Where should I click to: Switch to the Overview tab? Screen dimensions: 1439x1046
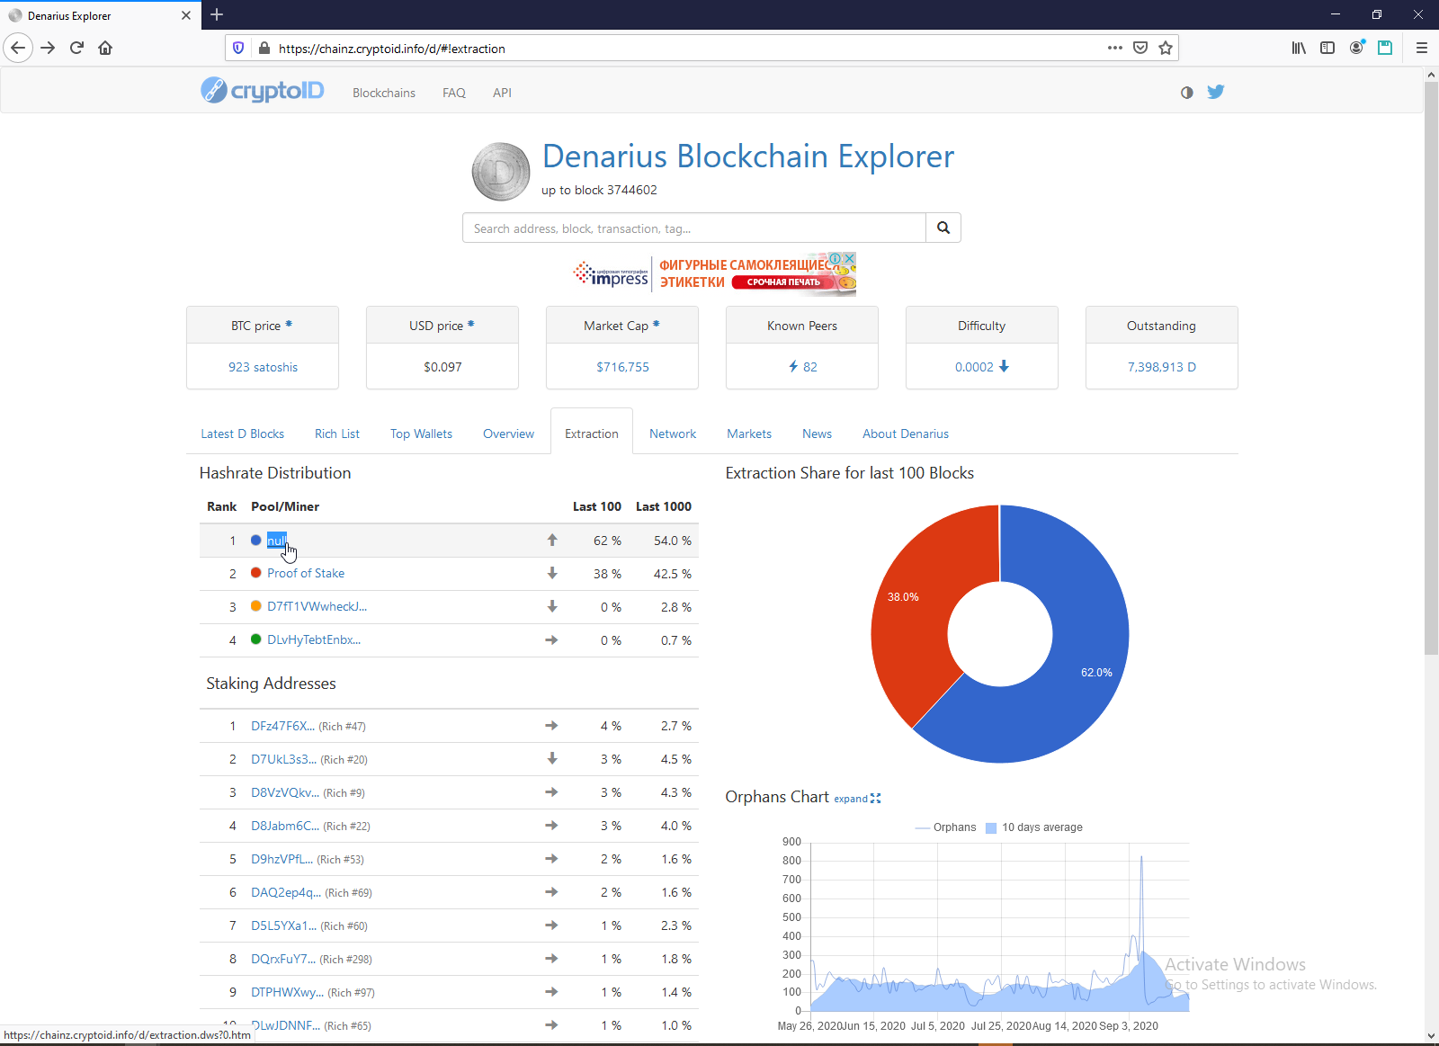pos(508,434)
